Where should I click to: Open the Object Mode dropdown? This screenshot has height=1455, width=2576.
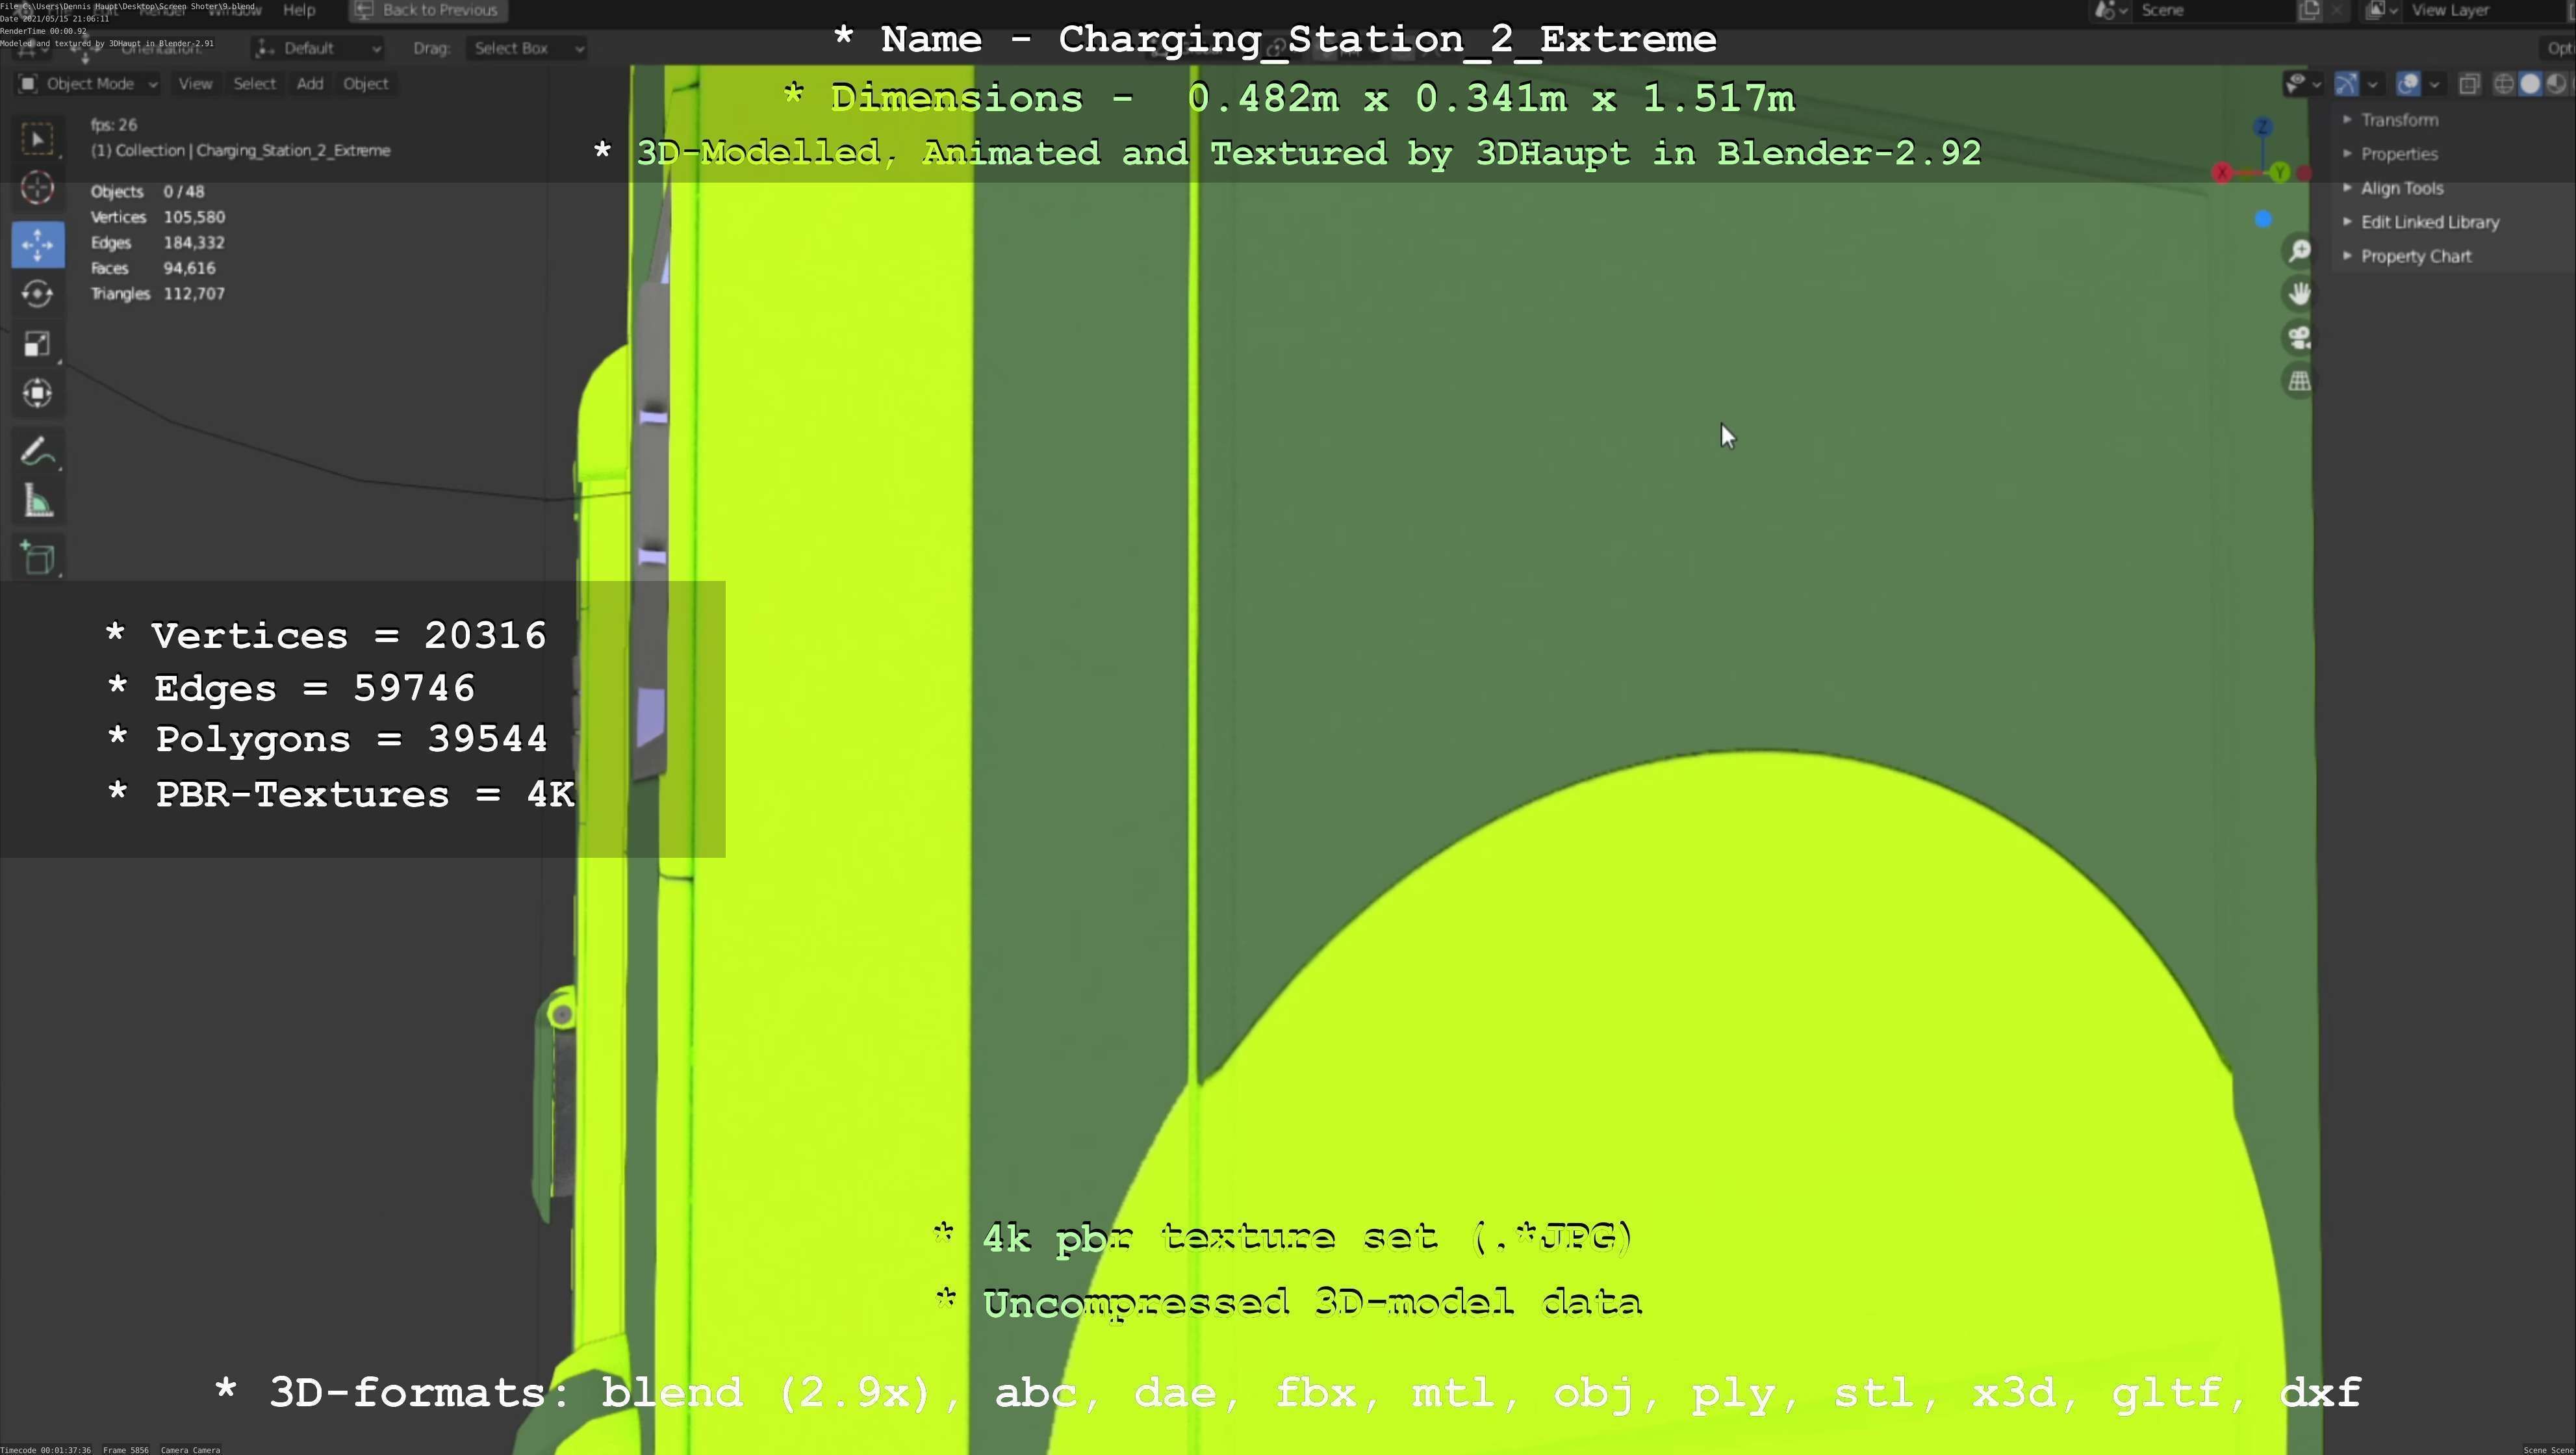coord(88,84)
